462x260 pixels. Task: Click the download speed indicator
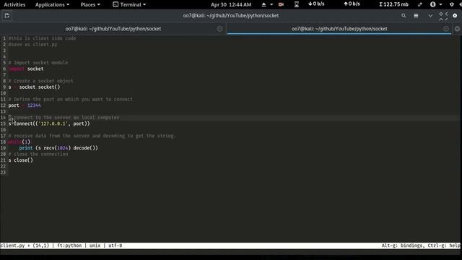[316, 4]
